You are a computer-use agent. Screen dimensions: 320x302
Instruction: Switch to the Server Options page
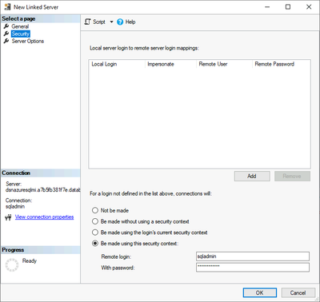pos(28,41)
